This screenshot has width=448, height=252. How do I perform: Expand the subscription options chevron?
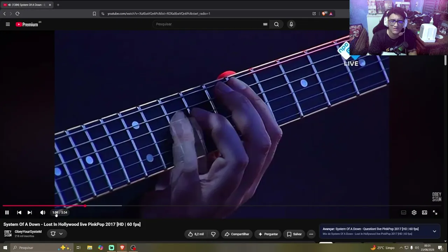coord(61,233)
